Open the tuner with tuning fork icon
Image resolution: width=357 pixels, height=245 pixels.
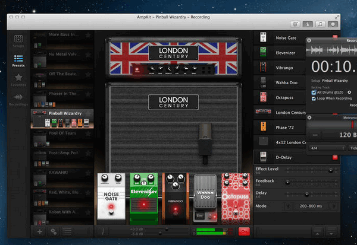pyautogui.click(x=103, y=231)
